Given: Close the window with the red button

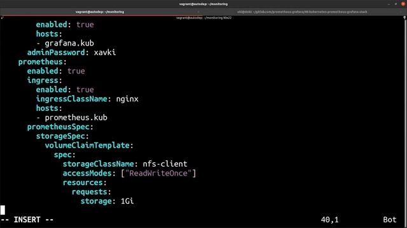Looking at the screenshot, I should (403, 4).
